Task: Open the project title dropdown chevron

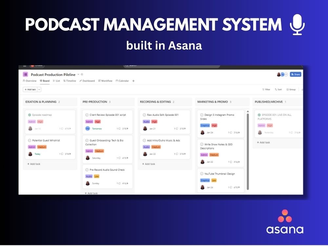Action: pyautogui.click(x=78, y=74)
